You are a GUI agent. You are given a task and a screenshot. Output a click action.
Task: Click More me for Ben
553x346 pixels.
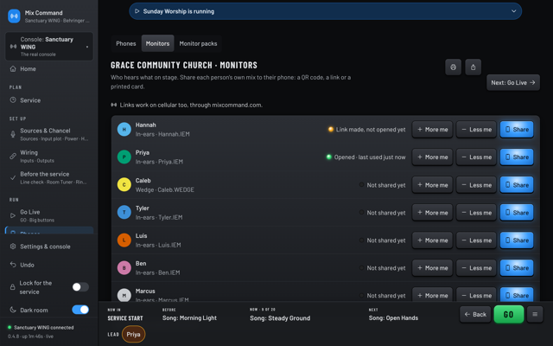[432, 267]
